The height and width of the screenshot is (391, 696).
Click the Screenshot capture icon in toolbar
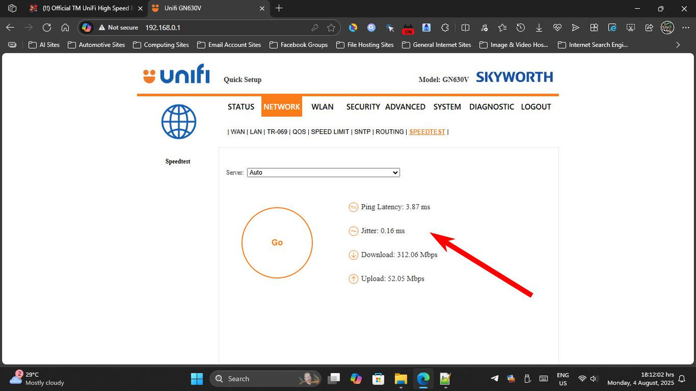tap(631, 27)
